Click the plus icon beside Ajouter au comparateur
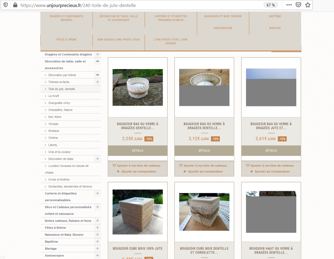 pyautogui.click(x=118, y=171)
